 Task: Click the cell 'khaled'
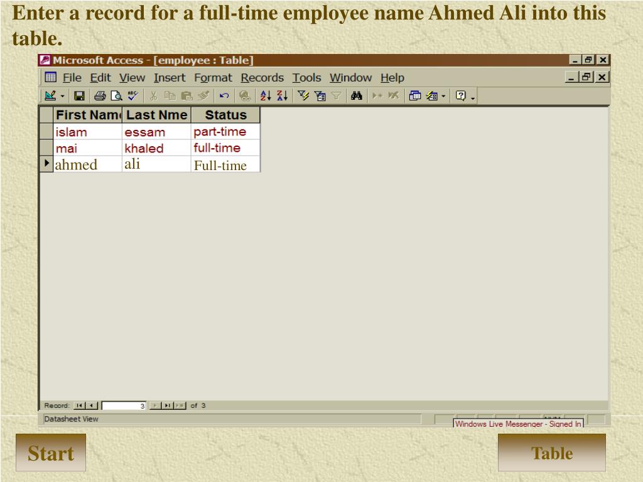point(156,148)
